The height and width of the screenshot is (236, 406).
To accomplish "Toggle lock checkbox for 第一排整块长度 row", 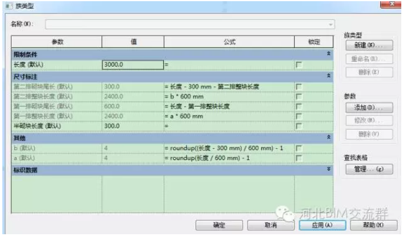I will coord(299,117).
